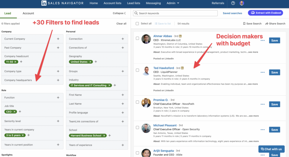Collapse the filters panel
This screenshot has width=289, height=157.
pyautogui.click(x=119, y=13)
